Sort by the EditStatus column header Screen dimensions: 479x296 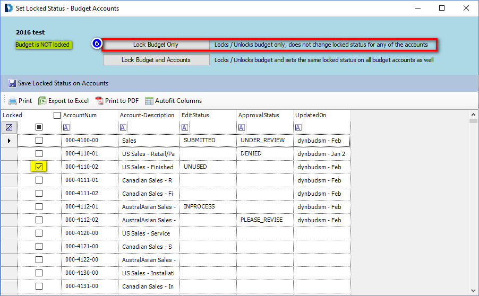coord(208,115)
